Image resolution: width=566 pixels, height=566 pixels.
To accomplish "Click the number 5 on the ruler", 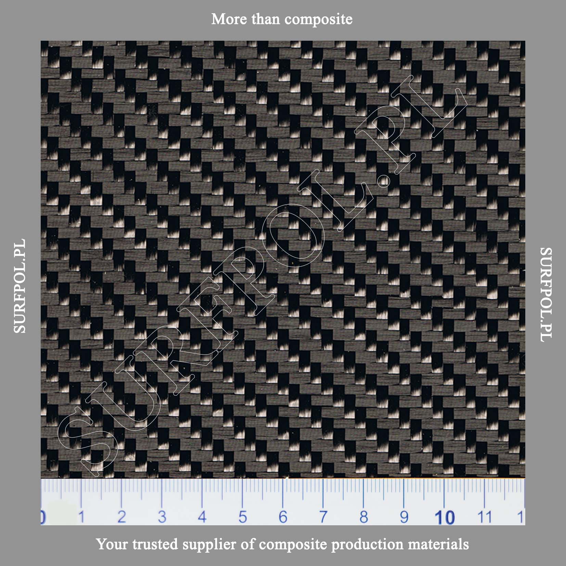I will click(243, 517).
